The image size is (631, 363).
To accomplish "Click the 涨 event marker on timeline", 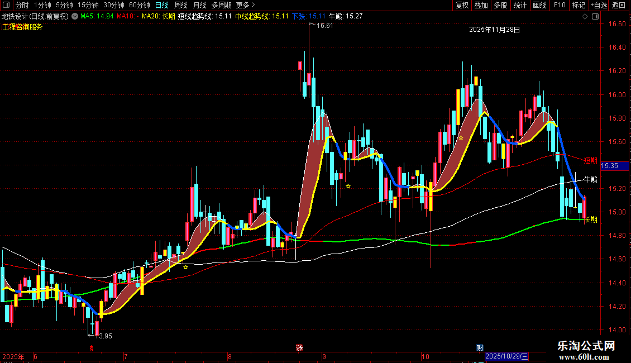I will point(299,348).
